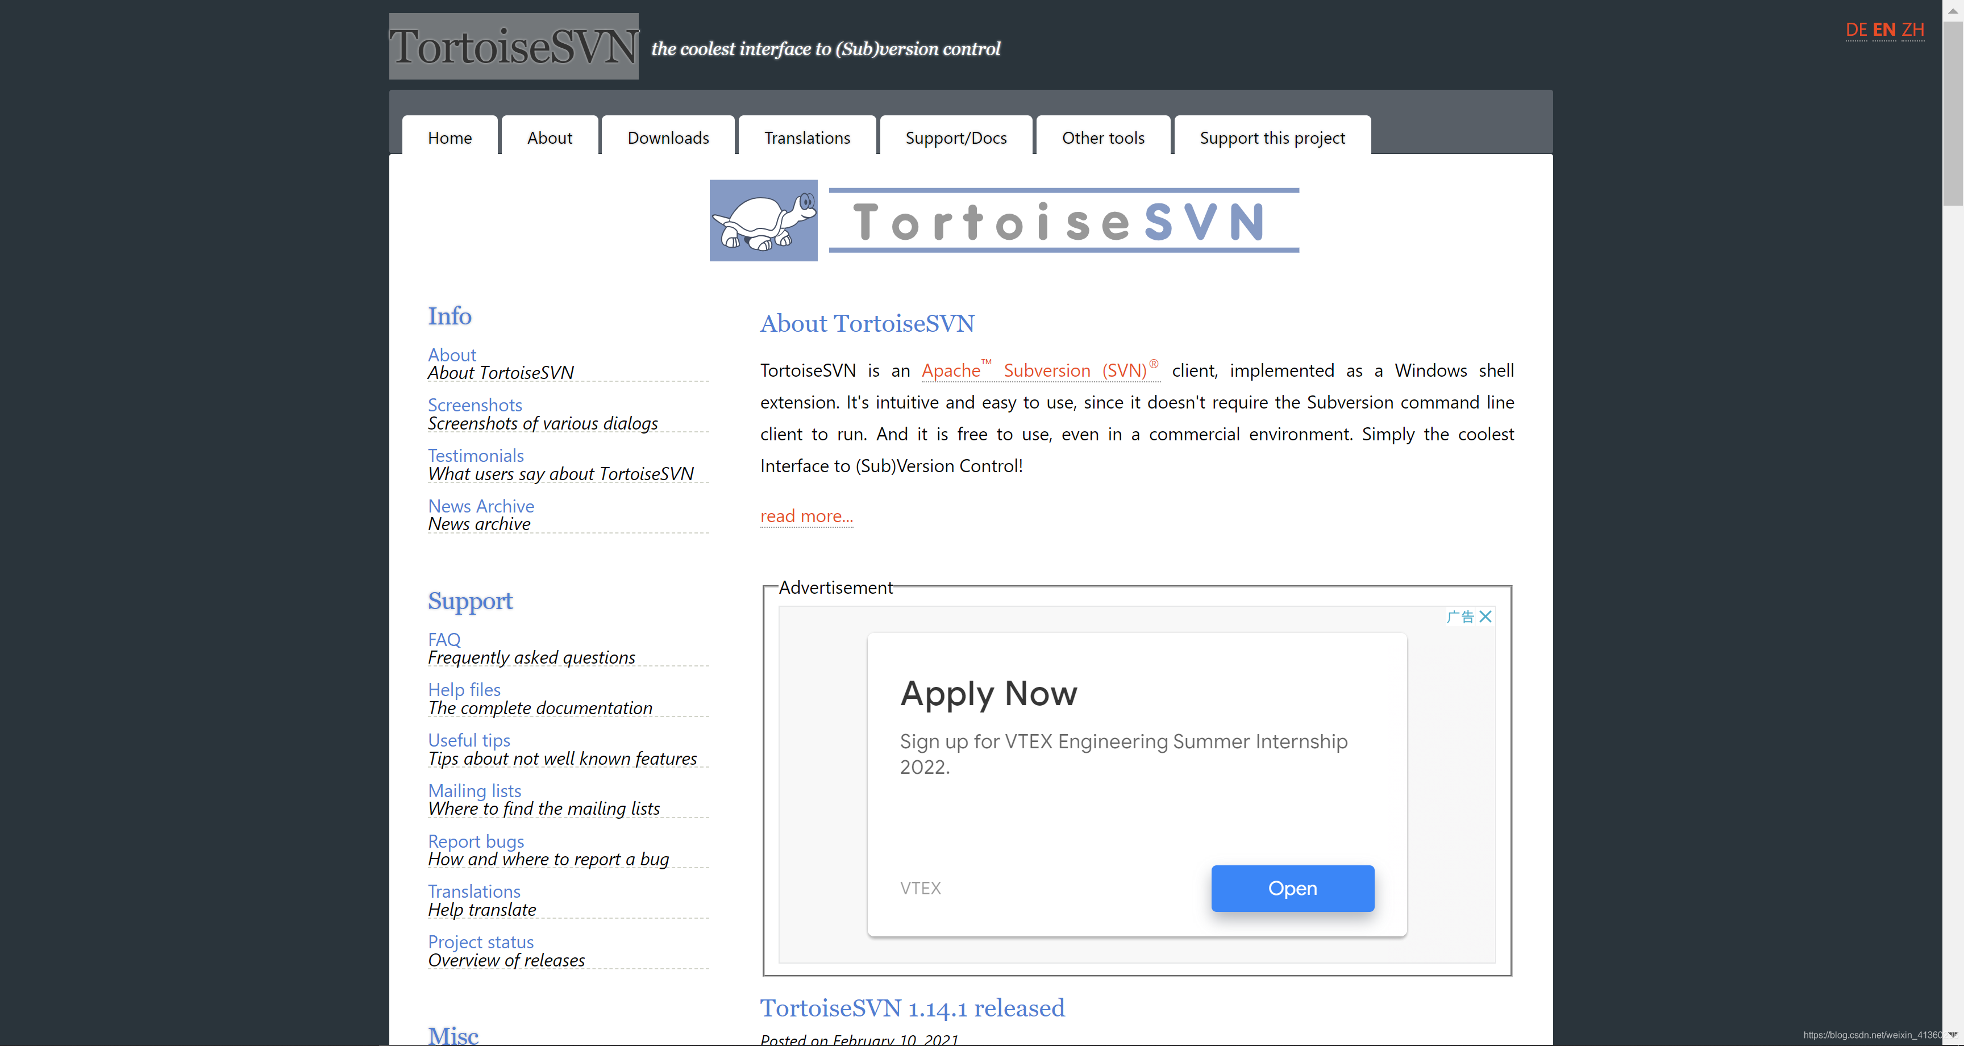Click TortoiseSVN 1.14.1 released headline
This screenshot has width=1964, height=1046.
912,1008
